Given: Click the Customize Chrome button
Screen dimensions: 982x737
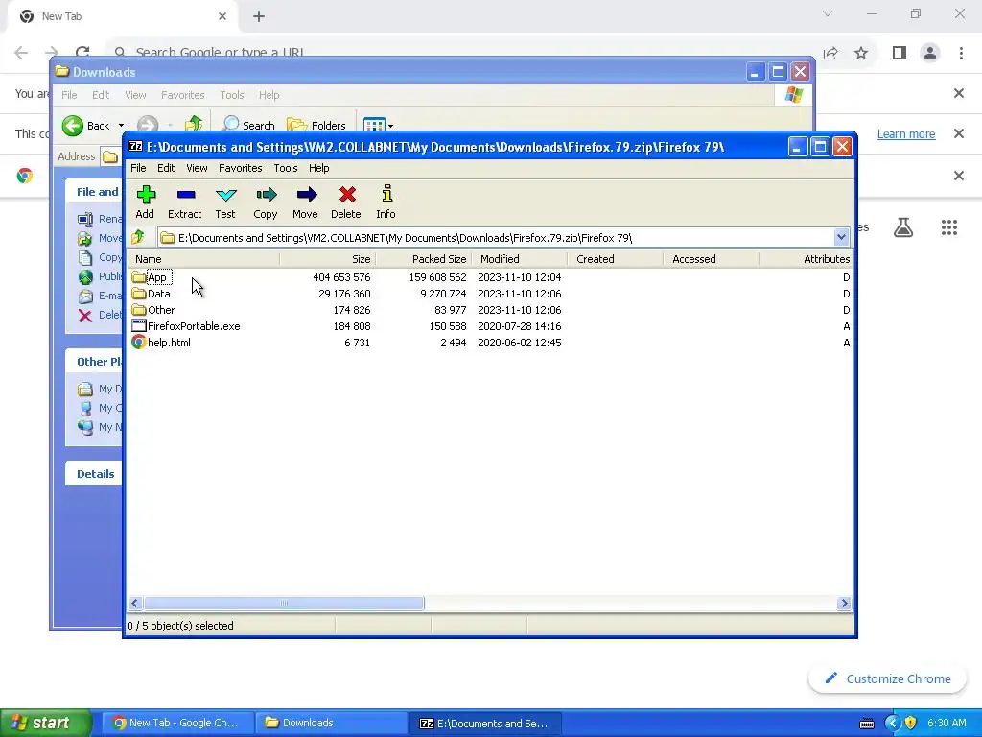Looking at the screenshot, I should (887, 678).
